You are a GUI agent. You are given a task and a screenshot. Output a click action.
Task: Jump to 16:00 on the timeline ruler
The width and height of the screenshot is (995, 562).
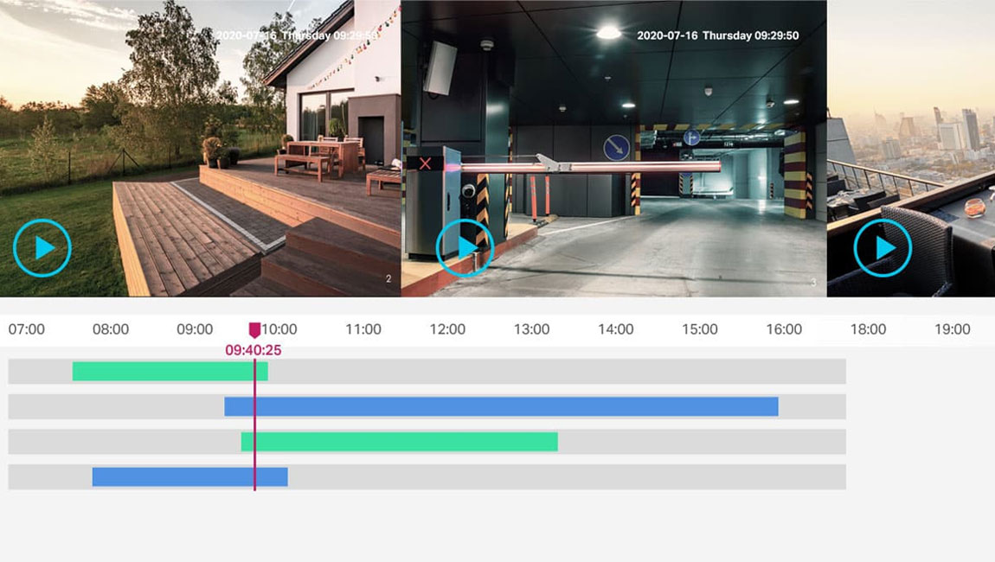click(784, 329)
